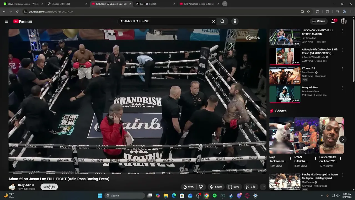Bookmark this page with star
355x200 pixels.
(x=308, y=12)
